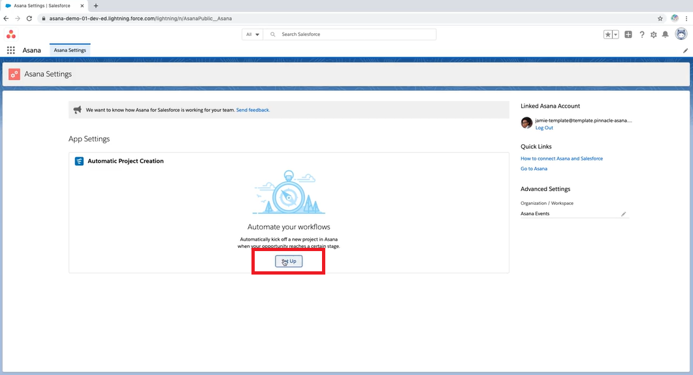Click the Go to Asana link
The width and height of the screenshot is (693, 375).
pos(534,168)
